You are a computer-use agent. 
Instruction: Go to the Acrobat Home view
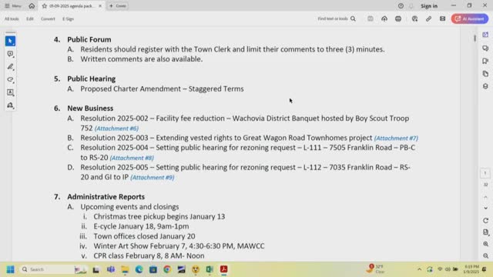point(32,6)
